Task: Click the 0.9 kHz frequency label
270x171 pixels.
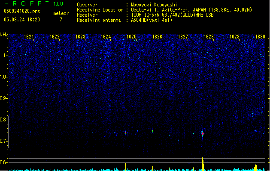Action: [3, 98]
